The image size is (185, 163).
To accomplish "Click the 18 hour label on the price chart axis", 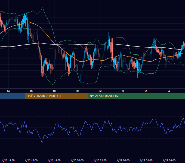I will click(54, 91).
